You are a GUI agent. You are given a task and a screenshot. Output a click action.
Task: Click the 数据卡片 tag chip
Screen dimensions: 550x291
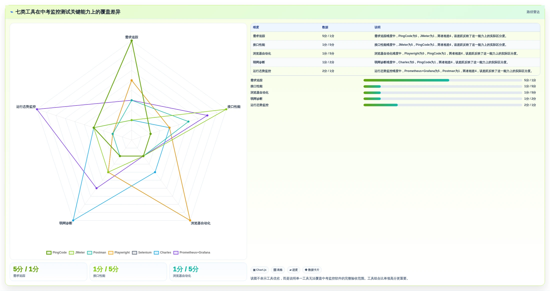312,270
